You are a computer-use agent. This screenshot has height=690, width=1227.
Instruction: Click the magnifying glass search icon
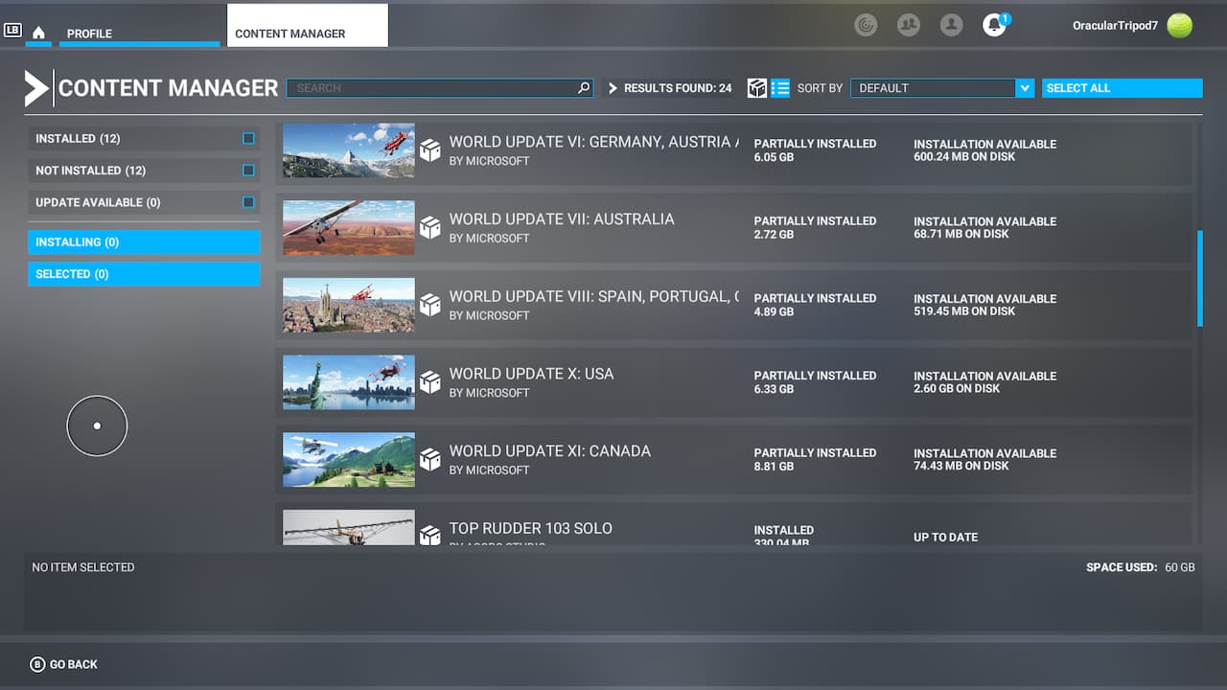(584, 88)
